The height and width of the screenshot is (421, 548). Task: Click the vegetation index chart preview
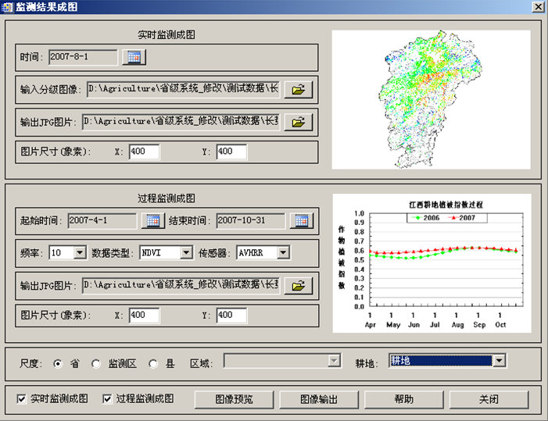pyautogui.click(x=432, y=263)
